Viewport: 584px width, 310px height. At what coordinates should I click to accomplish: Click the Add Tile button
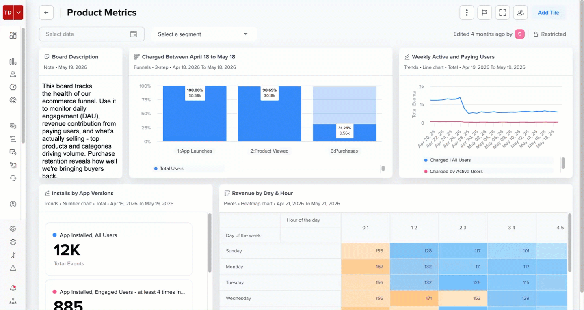click(x=548, y=13)
